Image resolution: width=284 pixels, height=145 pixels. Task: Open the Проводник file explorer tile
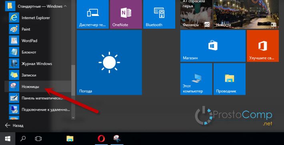pyautogui.click(x=230, y=79)
